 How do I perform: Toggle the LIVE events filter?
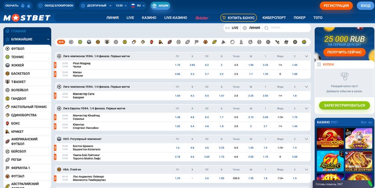tap(232, 28)
